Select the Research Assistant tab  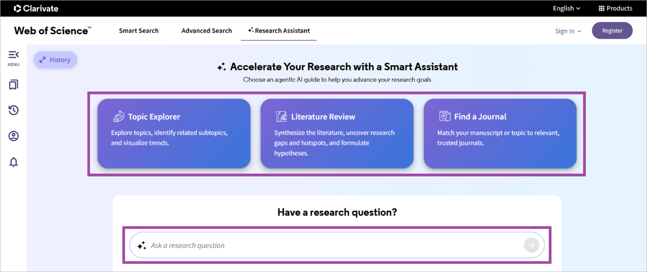click(x=279, y=31)
